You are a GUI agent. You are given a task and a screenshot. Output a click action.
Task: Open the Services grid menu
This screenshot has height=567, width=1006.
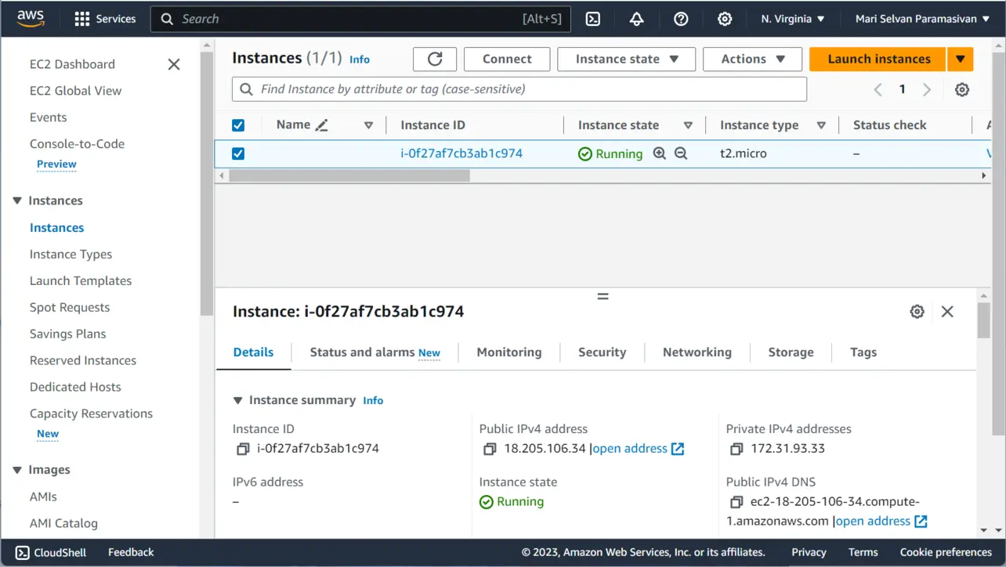coord(105,19)
